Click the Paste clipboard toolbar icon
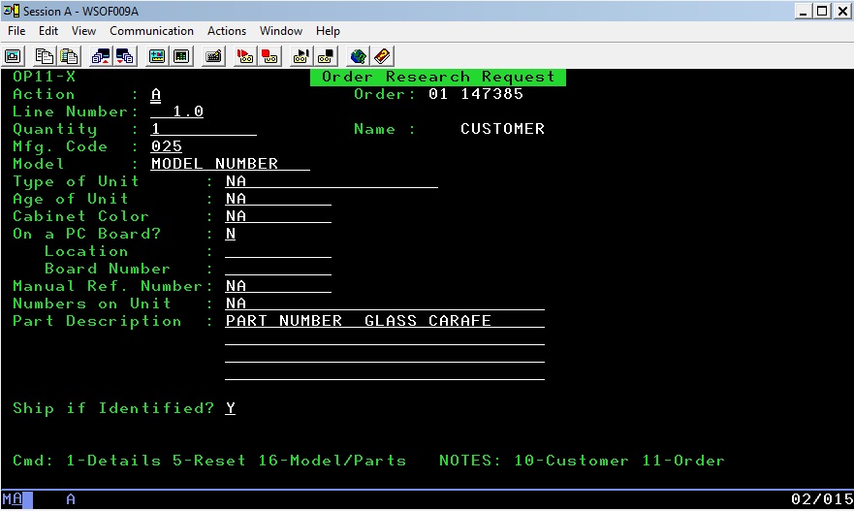 point(68,56)
